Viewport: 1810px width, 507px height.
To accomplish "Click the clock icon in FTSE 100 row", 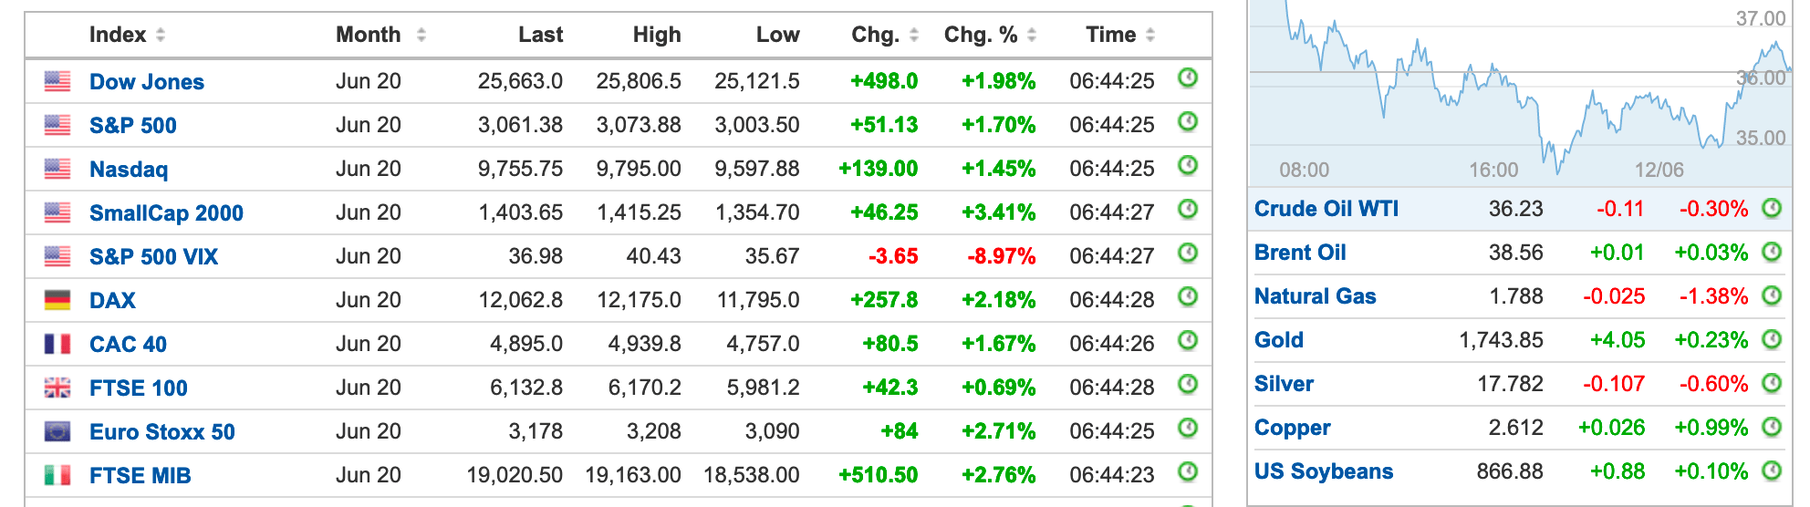I will coord(1188,385).
